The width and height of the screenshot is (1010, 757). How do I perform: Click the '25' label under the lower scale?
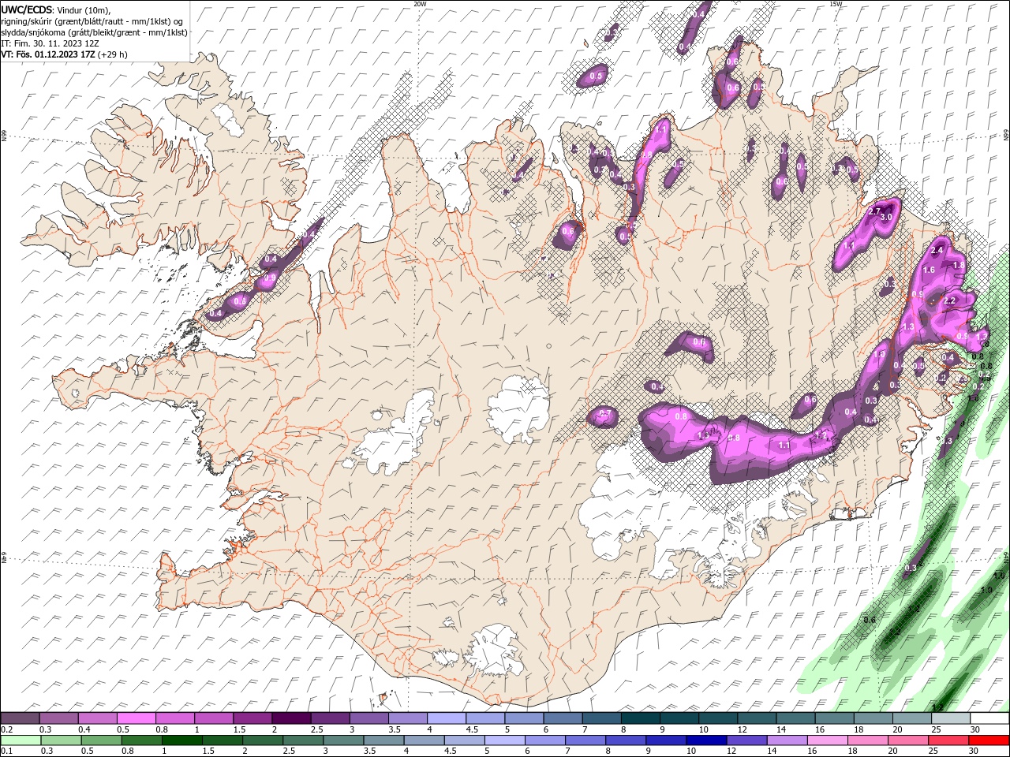932,751
